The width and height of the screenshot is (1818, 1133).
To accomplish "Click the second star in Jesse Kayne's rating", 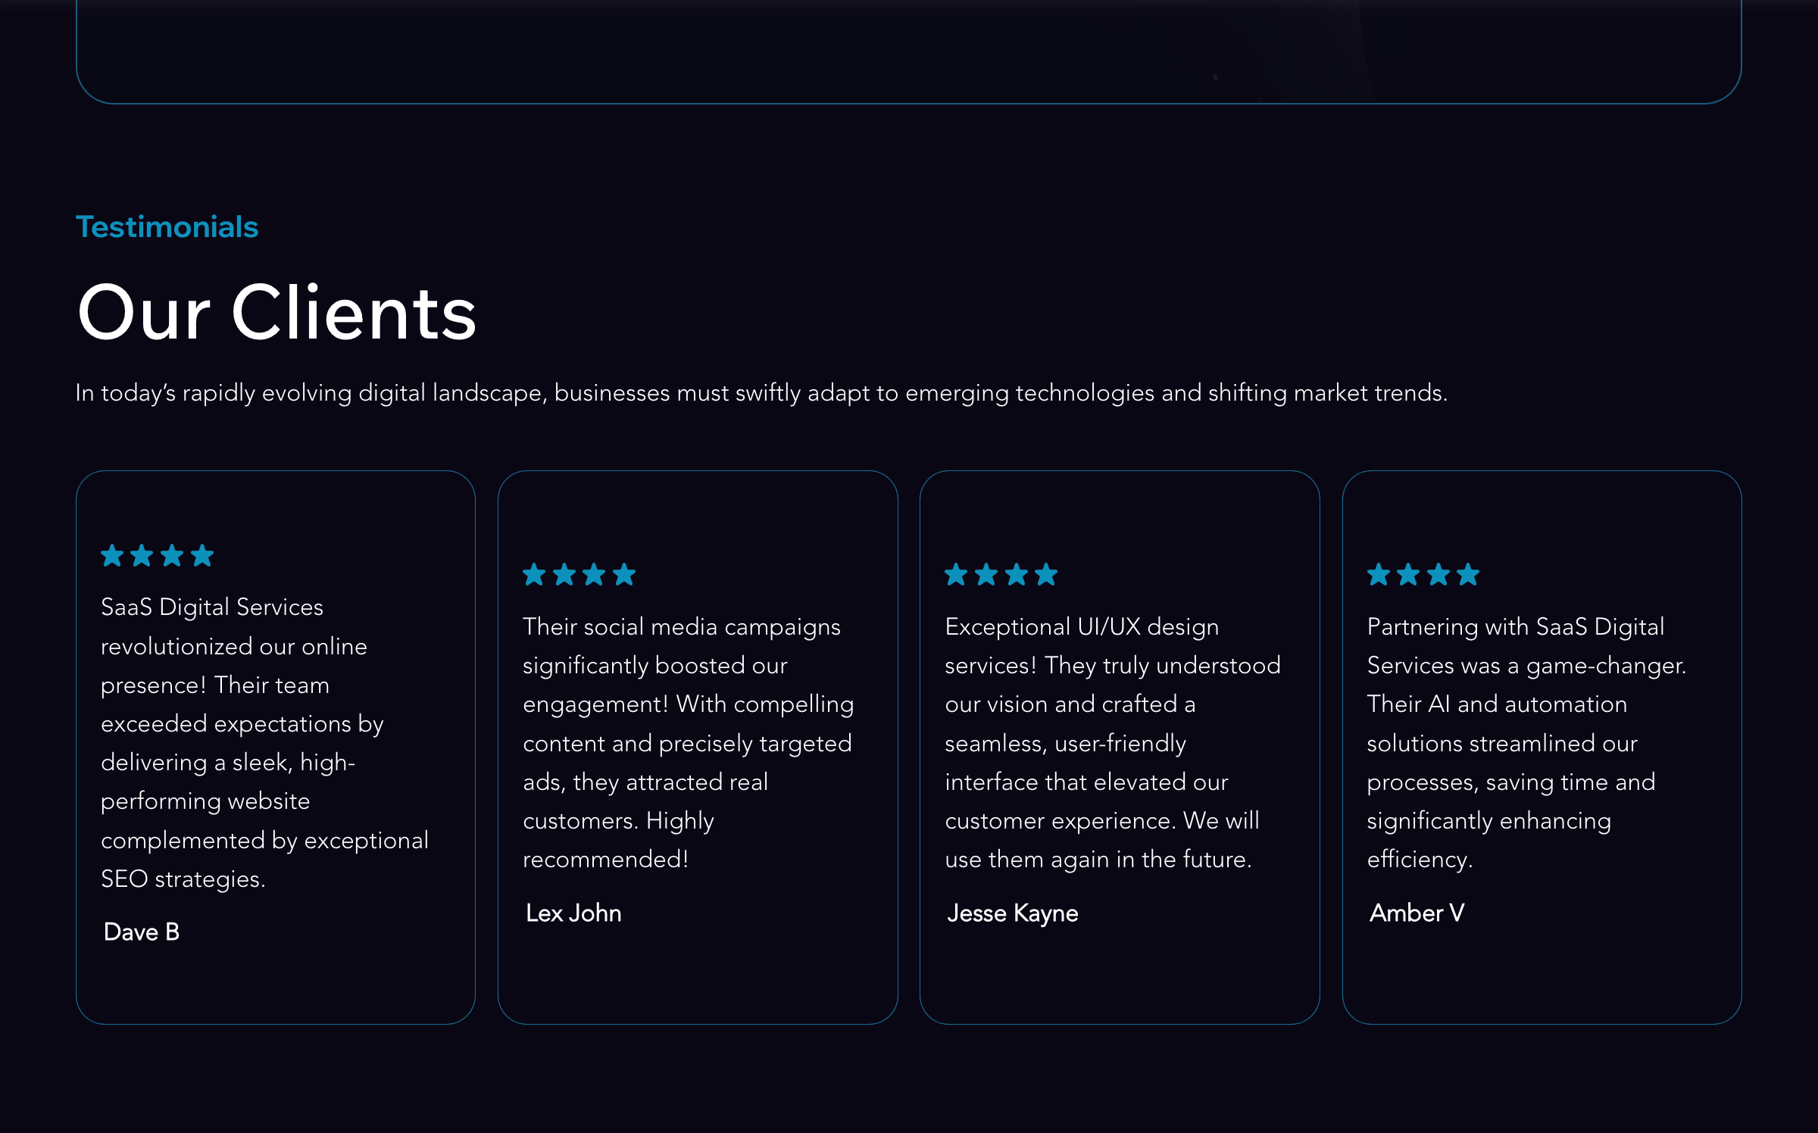I will pyautogui.click(x=986, y=574).
